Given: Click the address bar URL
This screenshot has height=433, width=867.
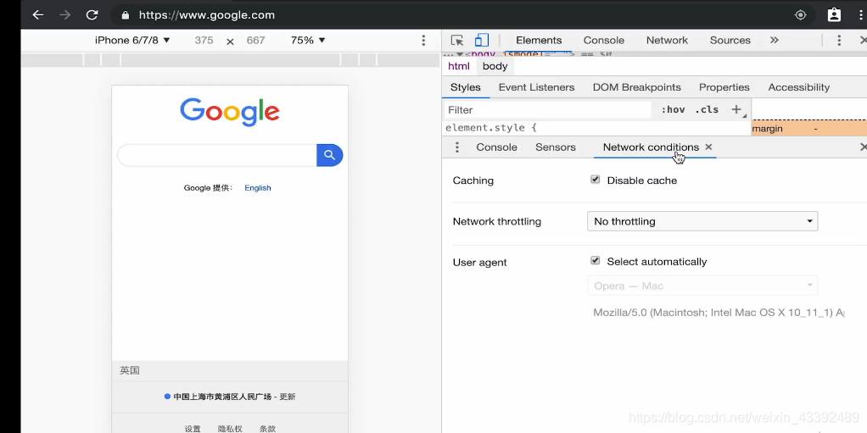Looking at the screenshot, I should pos(207,15).
